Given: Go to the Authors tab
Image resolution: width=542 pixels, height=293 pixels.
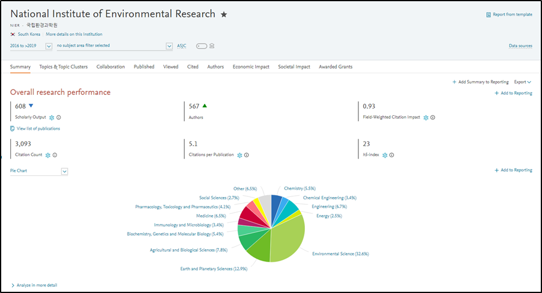Looking at the screenshot, I should click(x=215, y=67).
